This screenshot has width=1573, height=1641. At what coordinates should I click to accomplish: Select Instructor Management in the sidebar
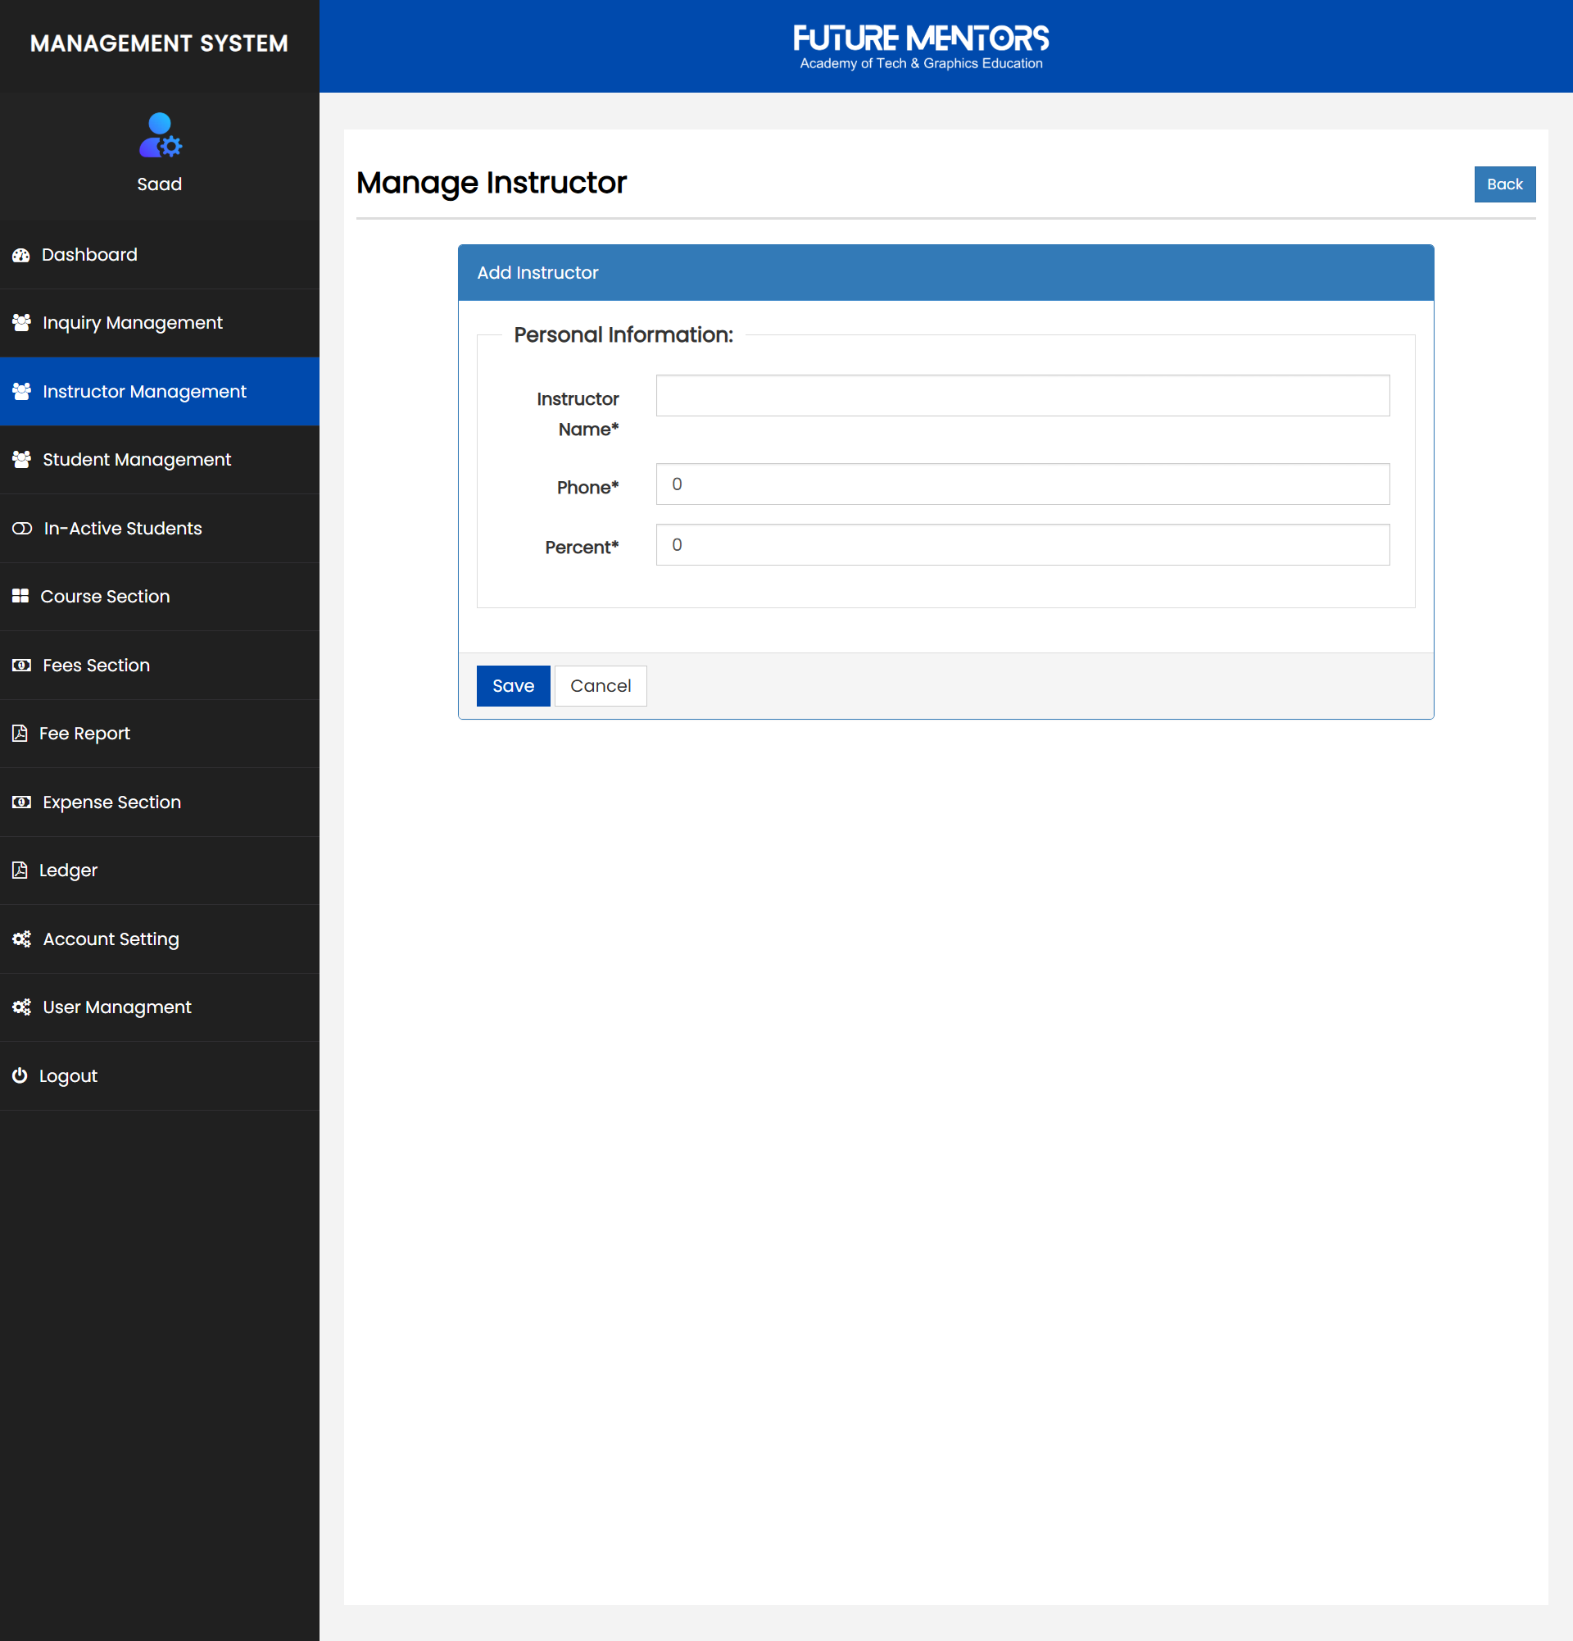(144, 392)
